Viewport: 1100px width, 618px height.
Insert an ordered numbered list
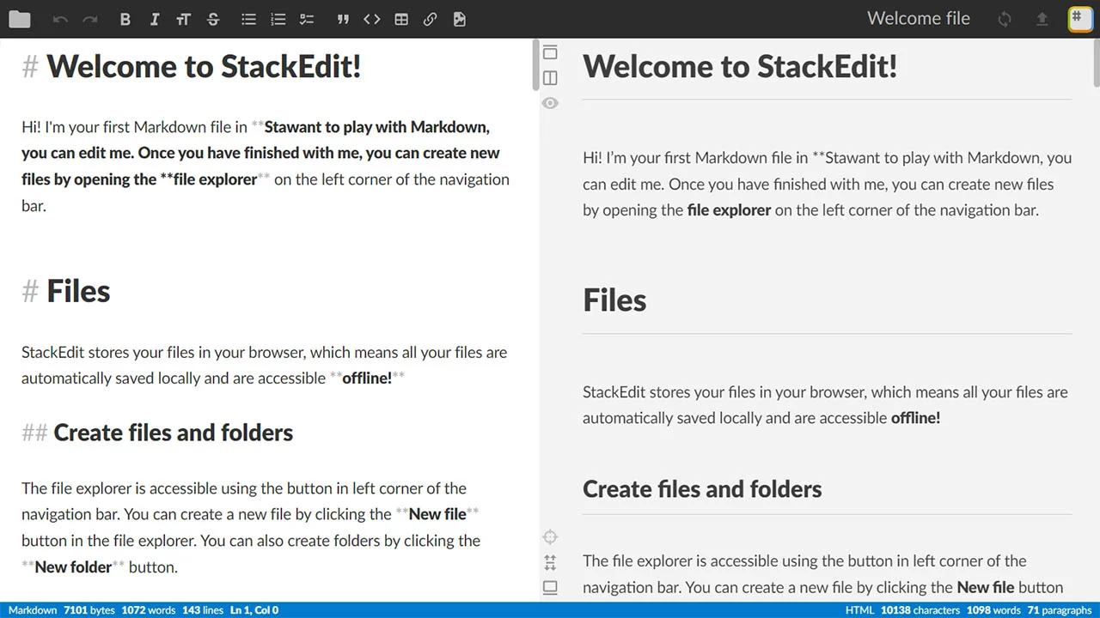278,19
